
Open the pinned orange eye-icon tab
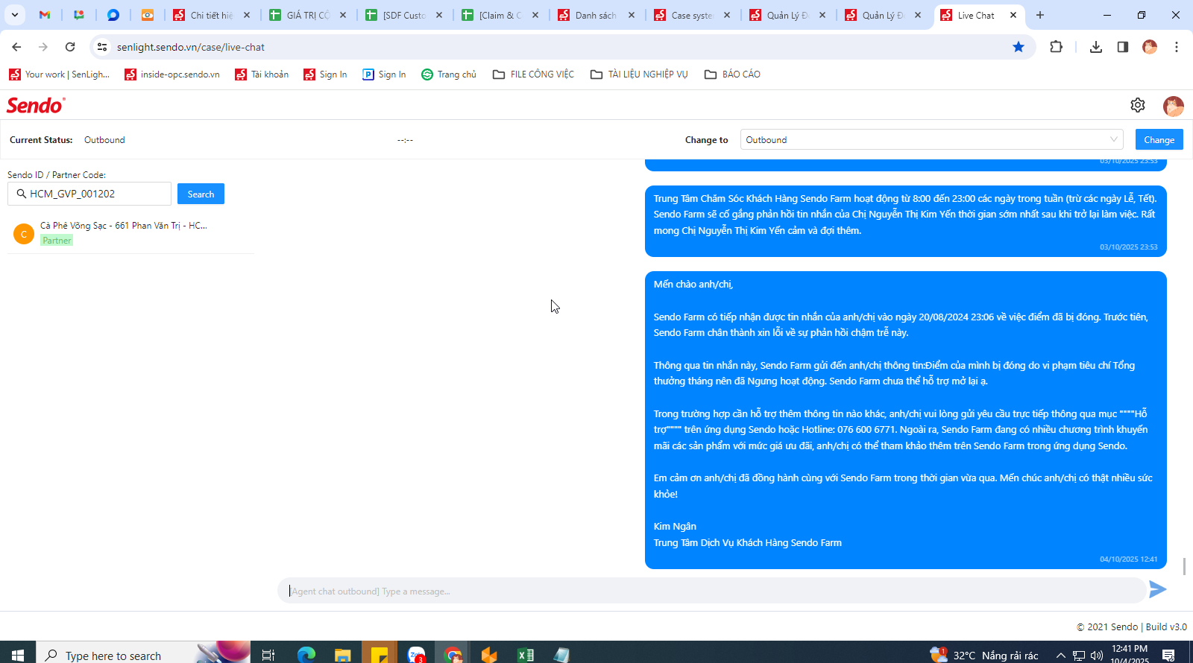click(x=148, y=15)
